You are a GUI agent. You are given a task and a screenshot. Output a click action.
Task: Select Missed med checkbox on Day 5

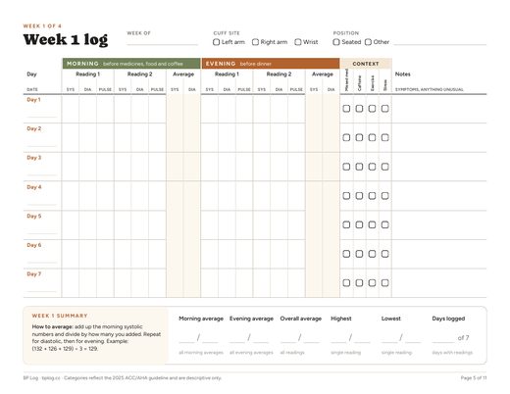tap(346, 224)
